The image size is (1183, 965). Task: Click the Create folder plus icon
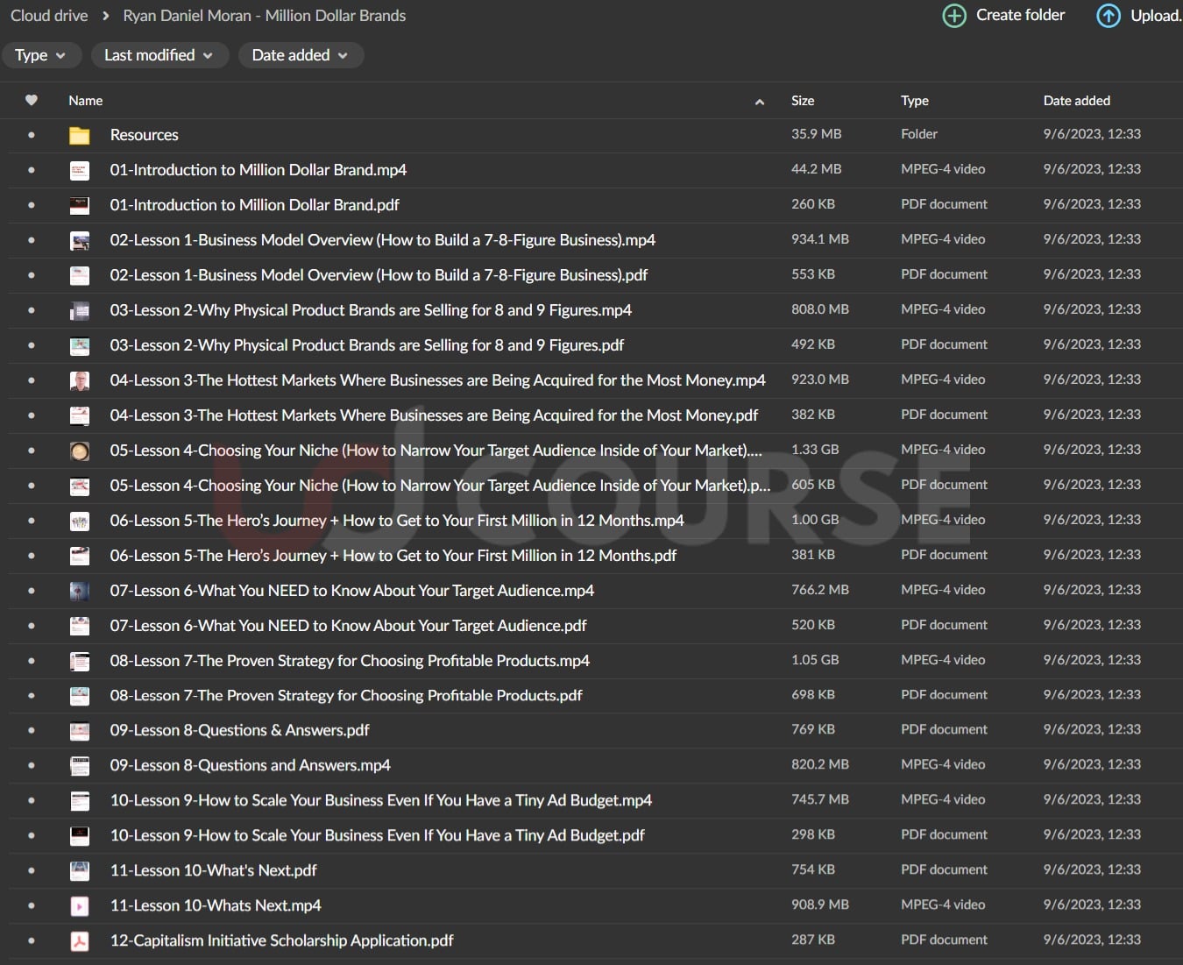(954, 16)
